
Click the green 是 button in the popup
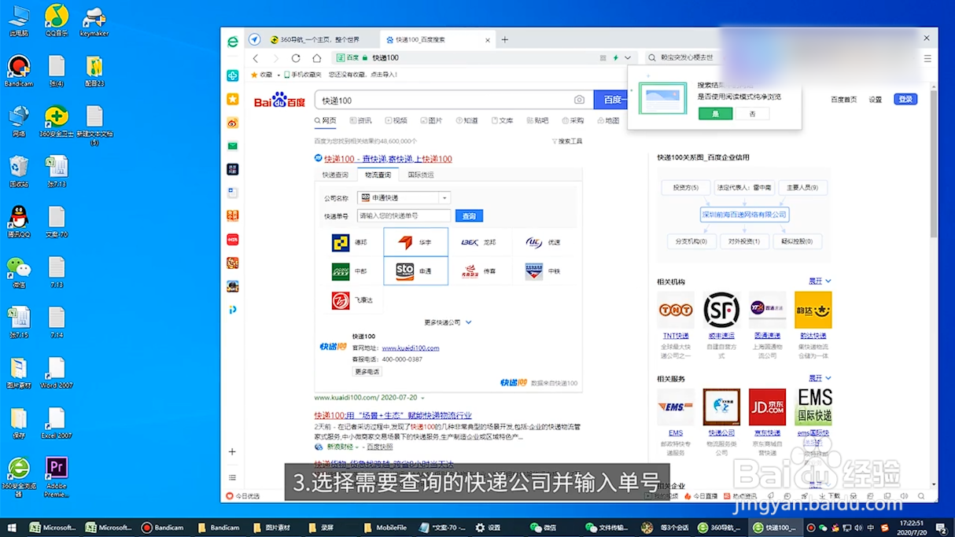point(715,114)
